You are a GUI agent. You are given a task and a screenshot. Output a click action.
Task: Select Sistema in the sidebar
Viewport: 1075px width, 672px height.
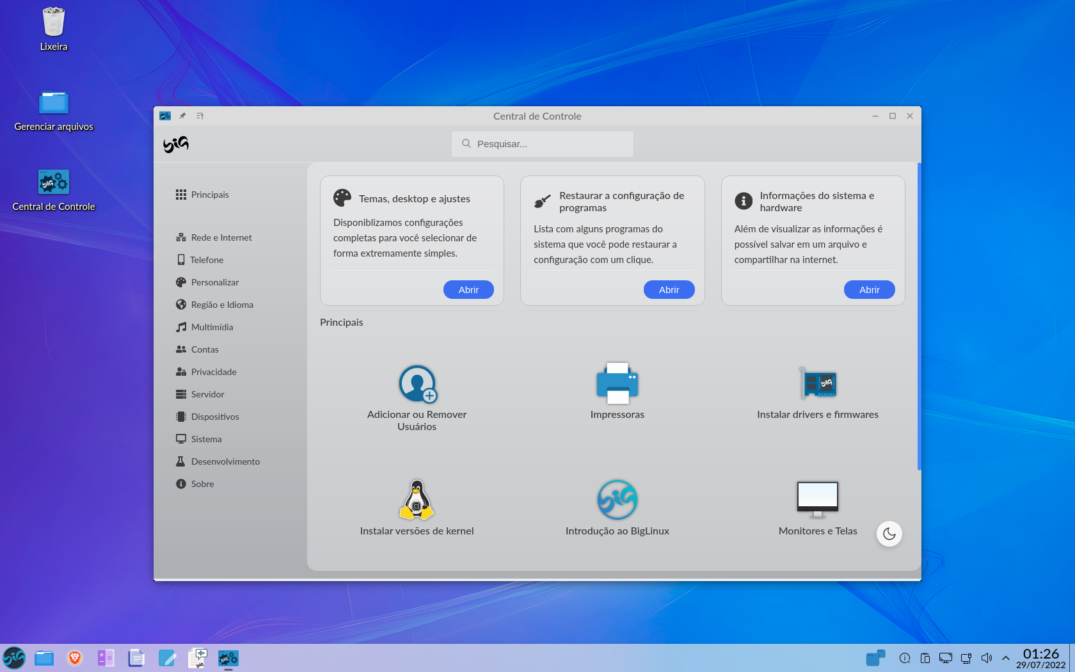[199, 439]
